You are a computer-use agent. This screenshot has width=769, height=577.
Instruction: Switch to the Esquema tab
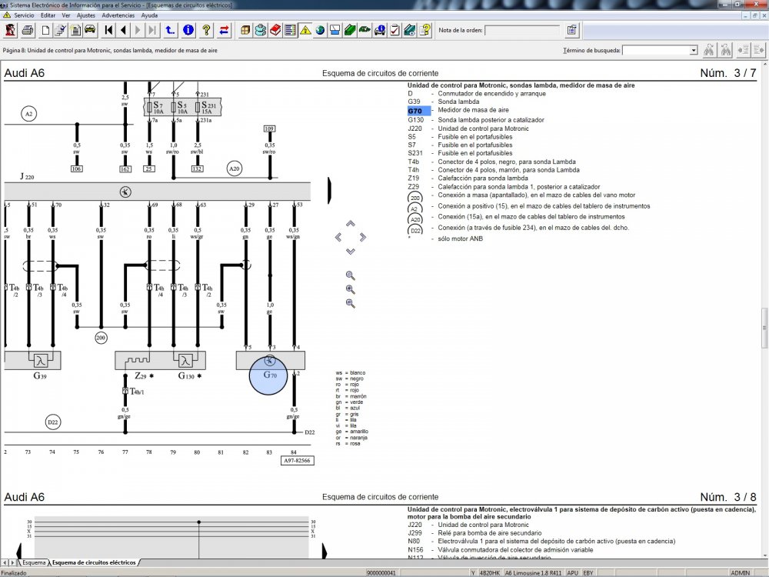click(33, 562)
